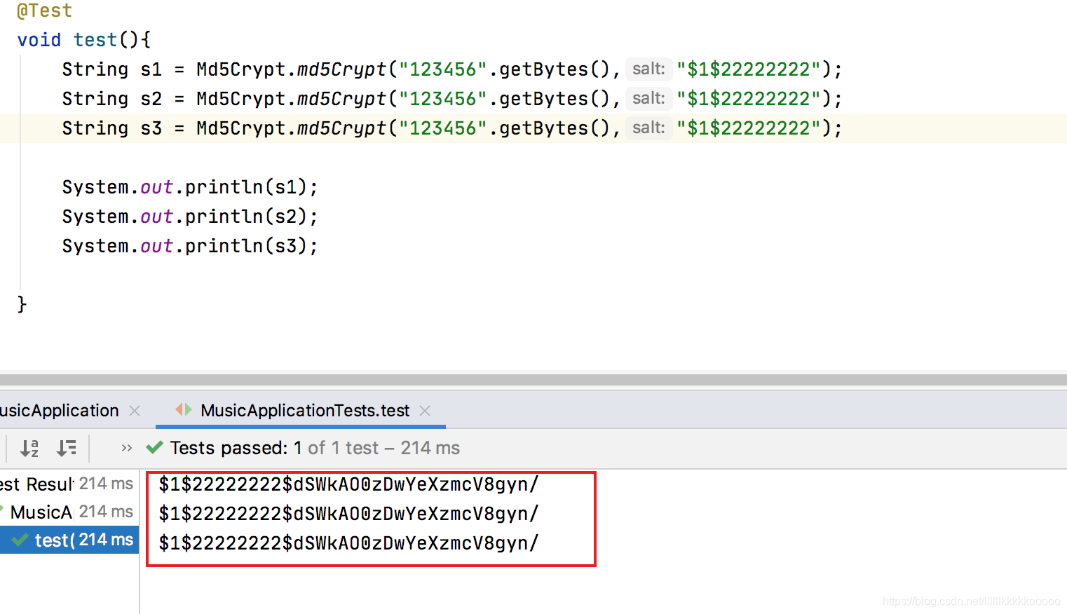Viewport: 1067px width, 614px height.
Task: Select the MusicApplicationTests.test tab
Action: tap(305, 411)
